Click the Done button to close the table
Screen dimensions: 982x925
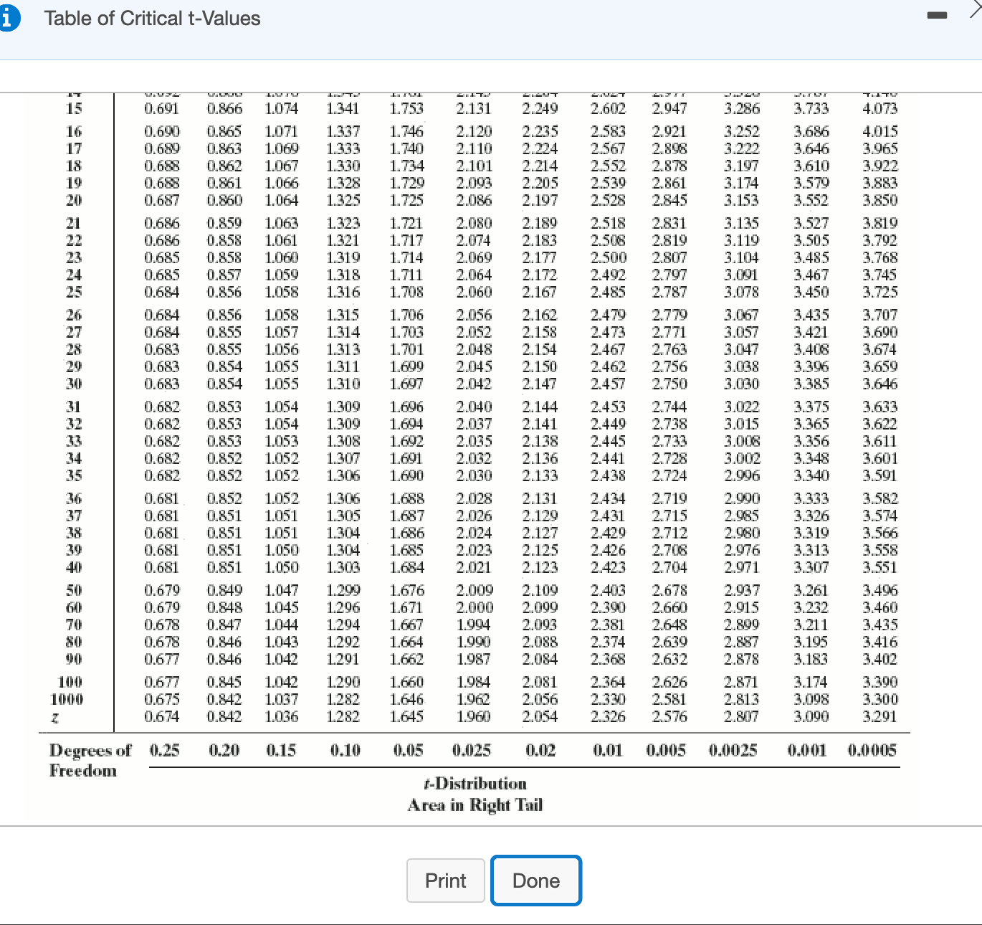535,881
